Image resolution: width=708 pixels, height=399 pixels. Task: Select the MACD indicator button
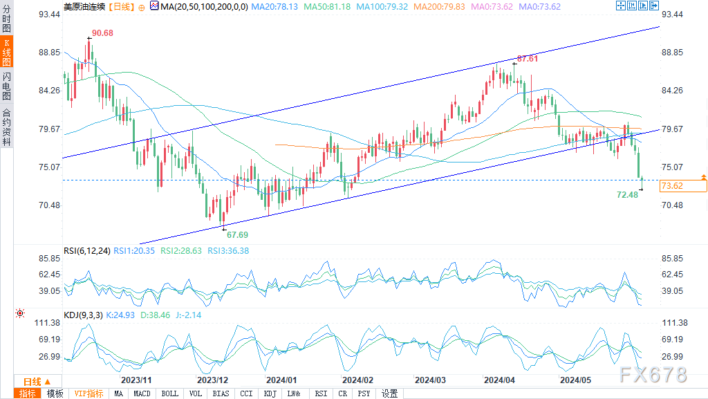tap(142, 393)
